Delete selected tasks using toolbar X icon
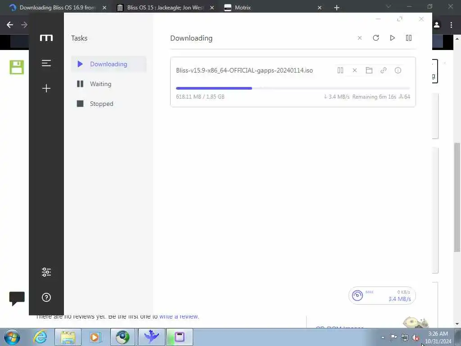Image resolution: width=461 pixels, height=346 pixels. pyautogui.click(x=360, y=38)
